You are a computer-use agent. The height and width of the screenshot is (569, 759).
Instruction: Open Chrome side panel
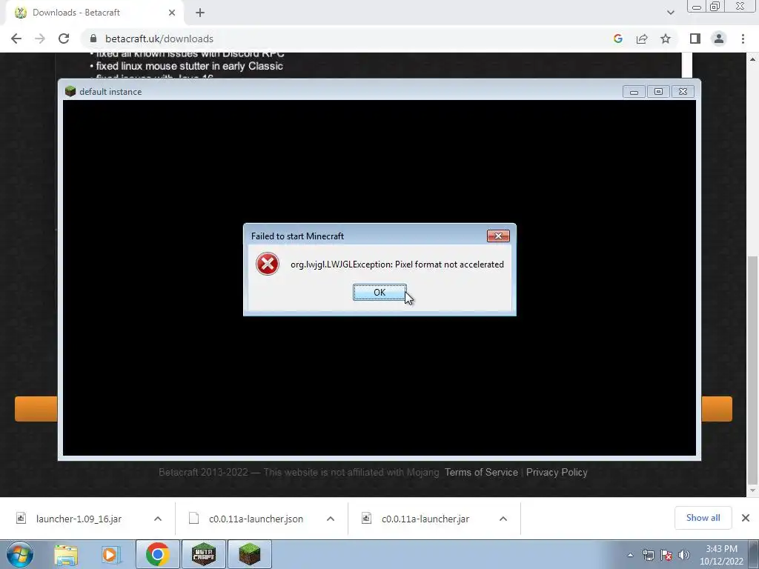click(x=695, y=39)
